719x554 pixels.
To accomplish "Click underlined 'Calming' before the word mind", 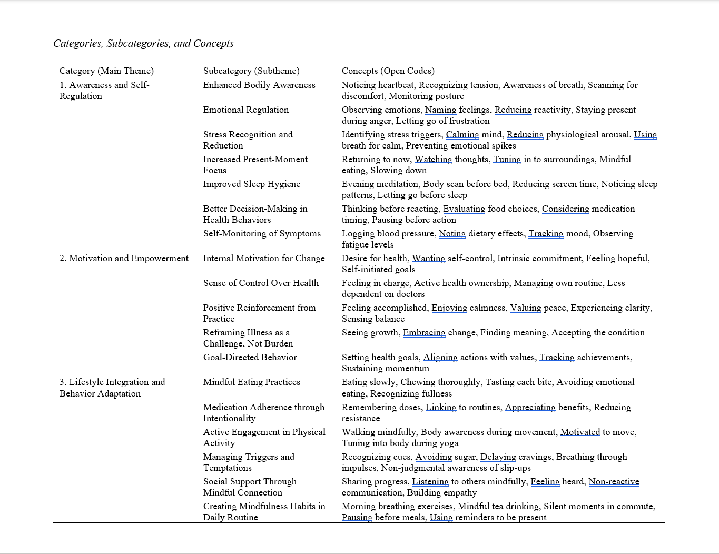I will click(x=462, y=134).
